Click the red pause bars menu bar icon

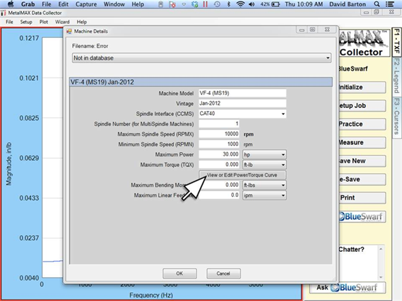click(x=205, y=4)
